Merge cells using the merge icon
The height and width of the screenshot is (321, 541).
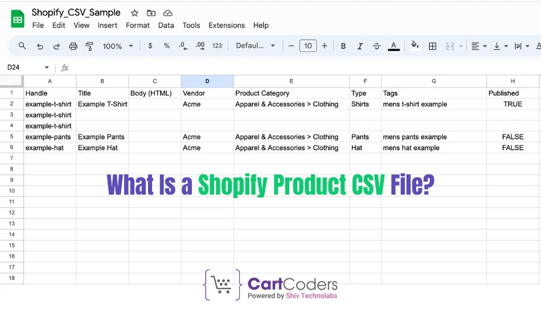[x=450, y=46]
